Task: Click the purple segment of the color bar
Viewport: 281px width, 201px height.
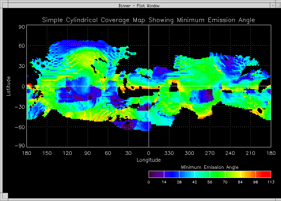Action: click(x=156, y=174)
